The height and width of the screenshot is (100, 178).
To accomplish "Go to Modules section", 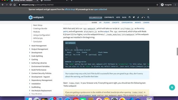I will [36, 32].
